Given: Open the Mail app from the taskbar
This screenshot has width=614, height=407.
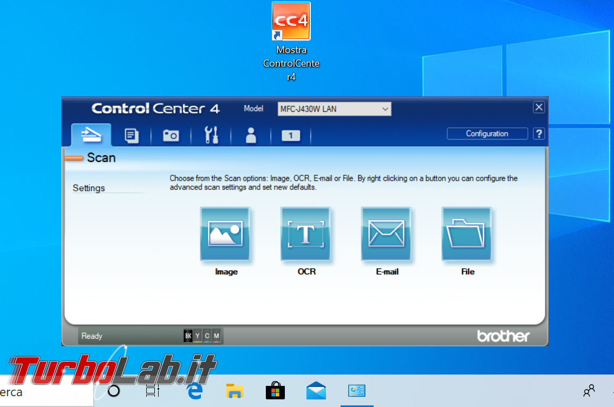Looking at the screenshot, I should 316,391.
